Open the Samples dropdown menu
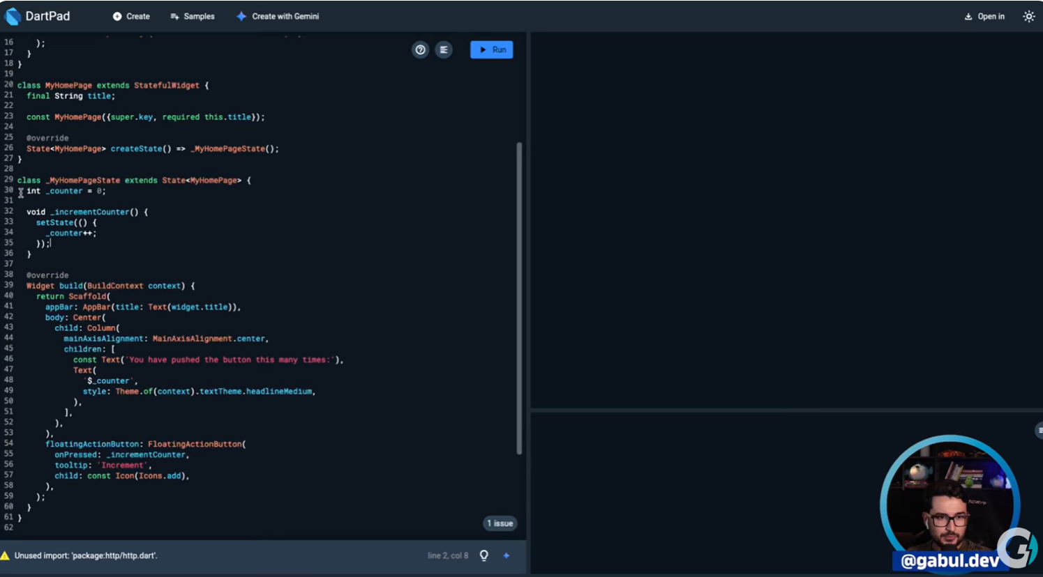The image size is (1043, 577). pyautogui.click(x=193, y=16)
